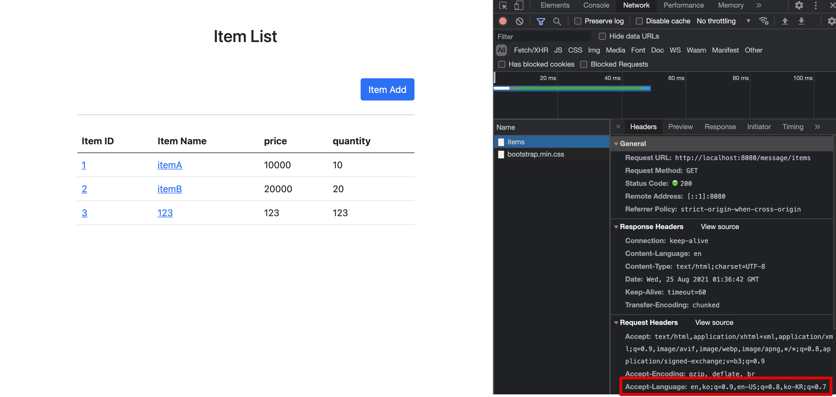Click the Filter input field

[542, 37]
